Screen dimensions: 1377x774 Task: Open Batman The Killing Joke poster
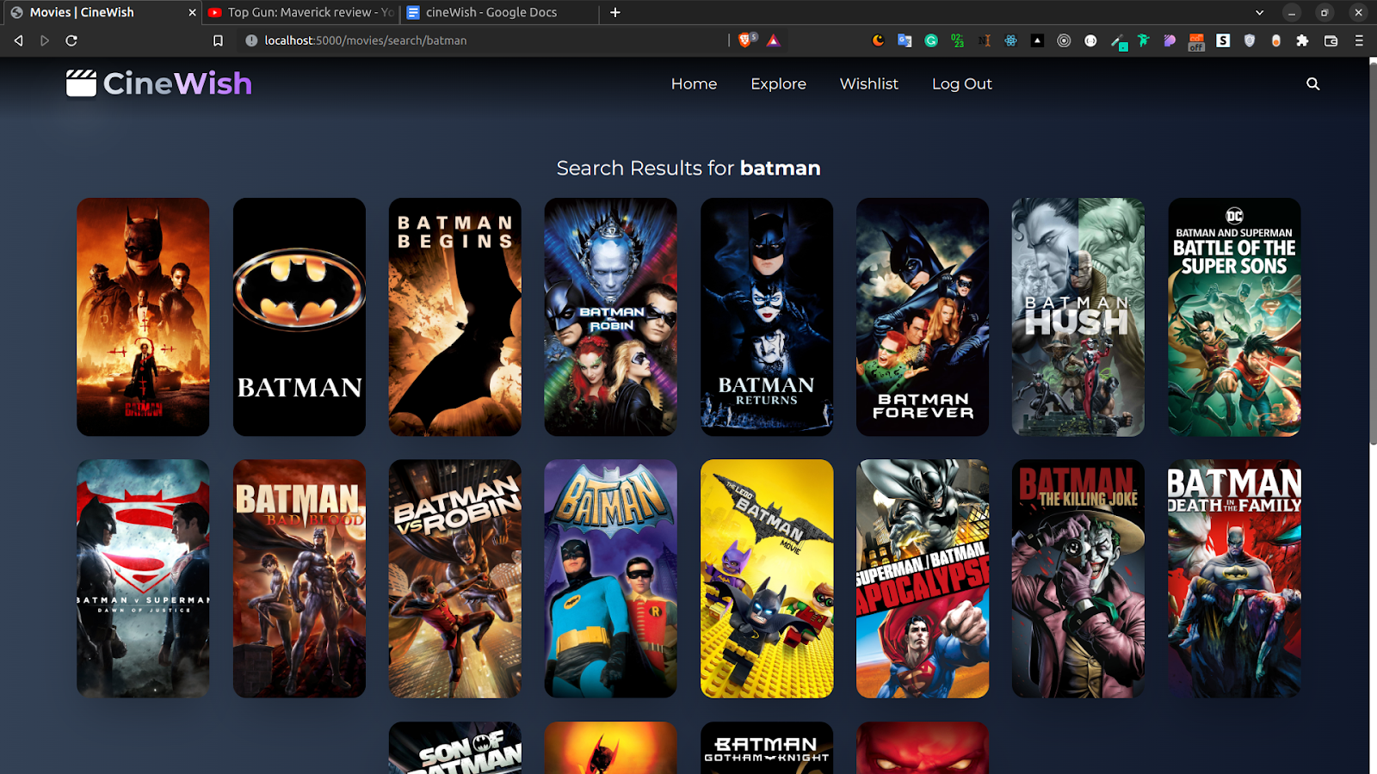[1078, 579]
